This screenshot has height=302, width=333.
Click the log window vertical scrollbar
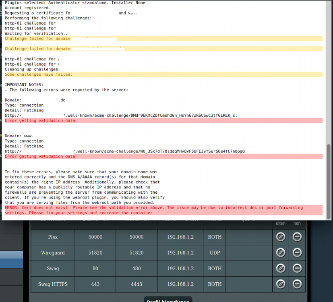tap(328, 182)
